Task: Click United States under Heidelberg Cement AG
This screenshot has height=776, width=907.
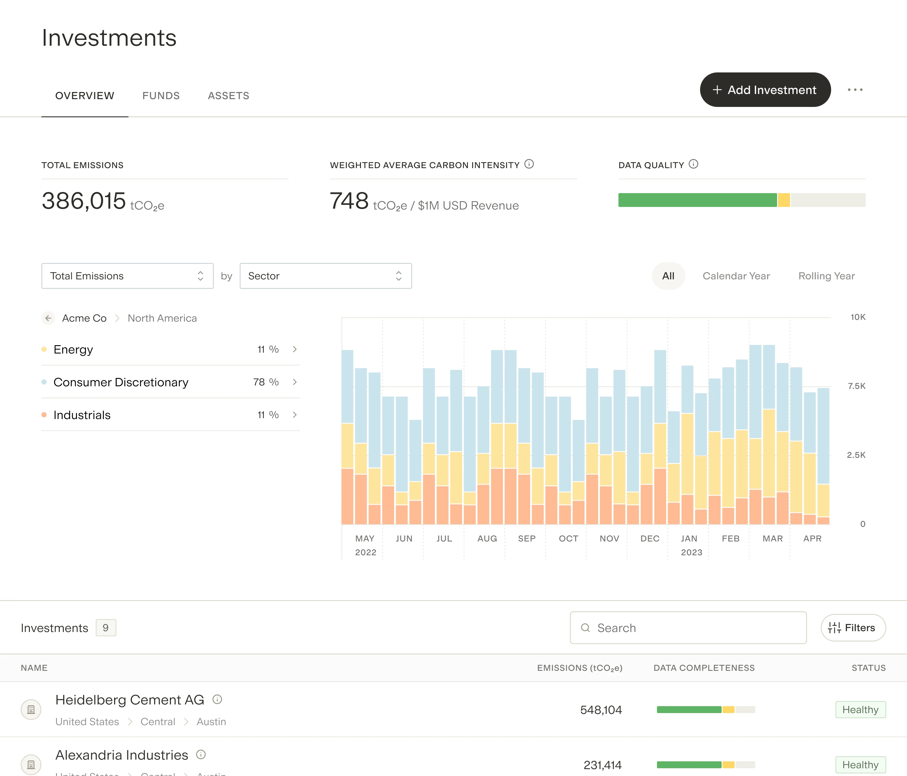Action: pyautogui.click(x=87, y=722)
